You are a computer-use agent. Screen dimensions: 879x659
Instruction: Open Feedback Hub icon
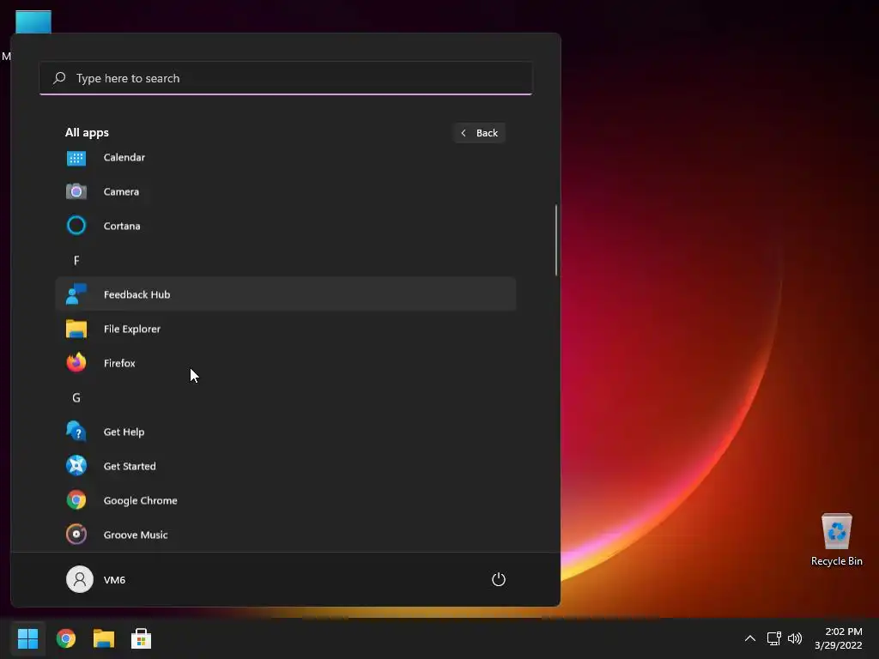click(x=76, y=294)
